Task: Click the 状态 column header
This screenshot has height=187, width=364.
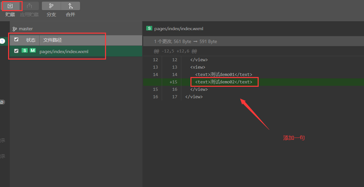Action: click(31, 40)
